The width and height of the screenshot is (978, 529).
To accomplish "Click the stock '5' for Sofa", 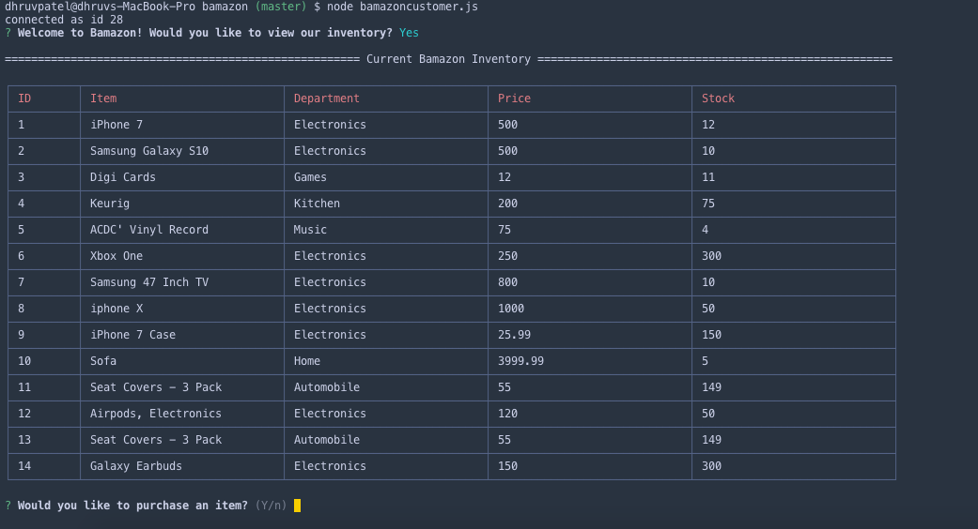I will click(705, 361).
